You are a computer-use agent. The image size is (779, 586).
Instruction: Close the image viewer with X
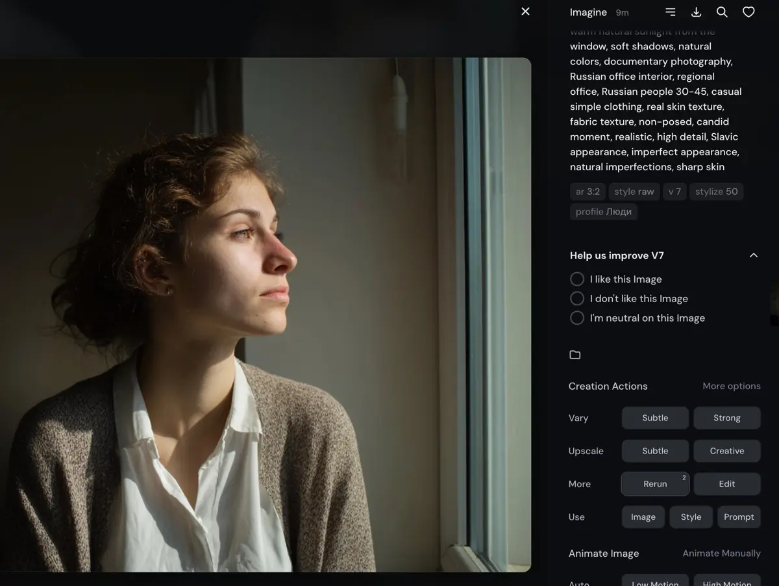point(525,11)
